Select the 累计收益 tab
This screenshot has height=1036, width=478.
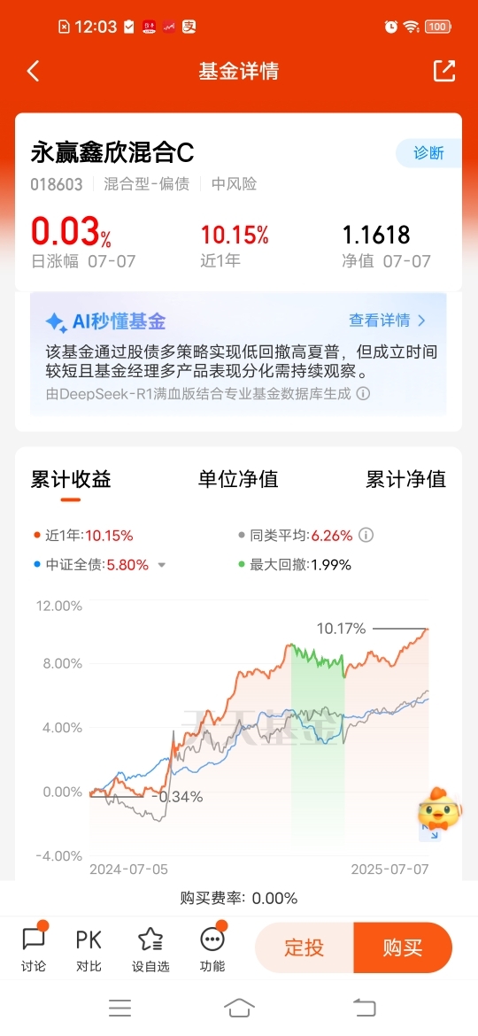(x=71, y=479)
